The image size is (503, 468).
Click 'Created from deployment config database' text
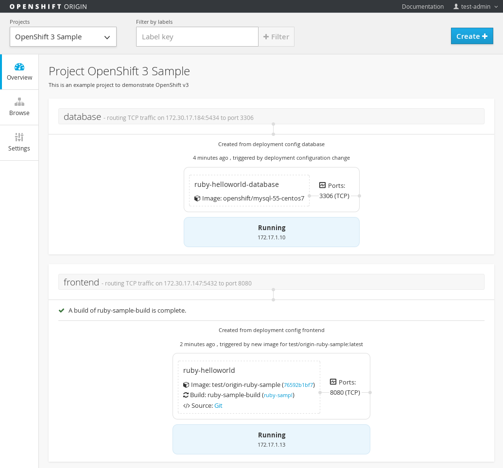[271, 144]
